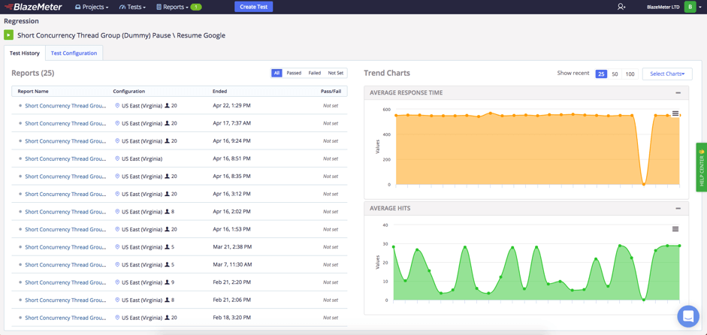Viewport: 707px width, 335px height.
Task: Click the Regression project heading
Action: coord(21,21)
